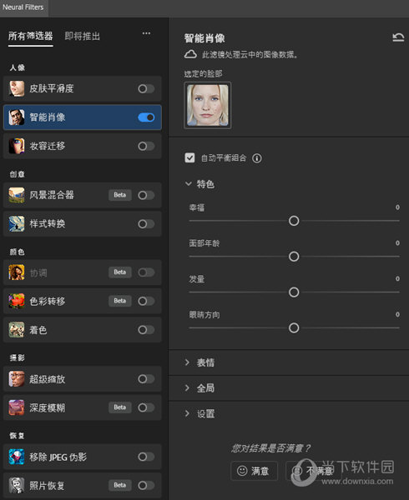Select the detected face thumbnail

[208, 105]
